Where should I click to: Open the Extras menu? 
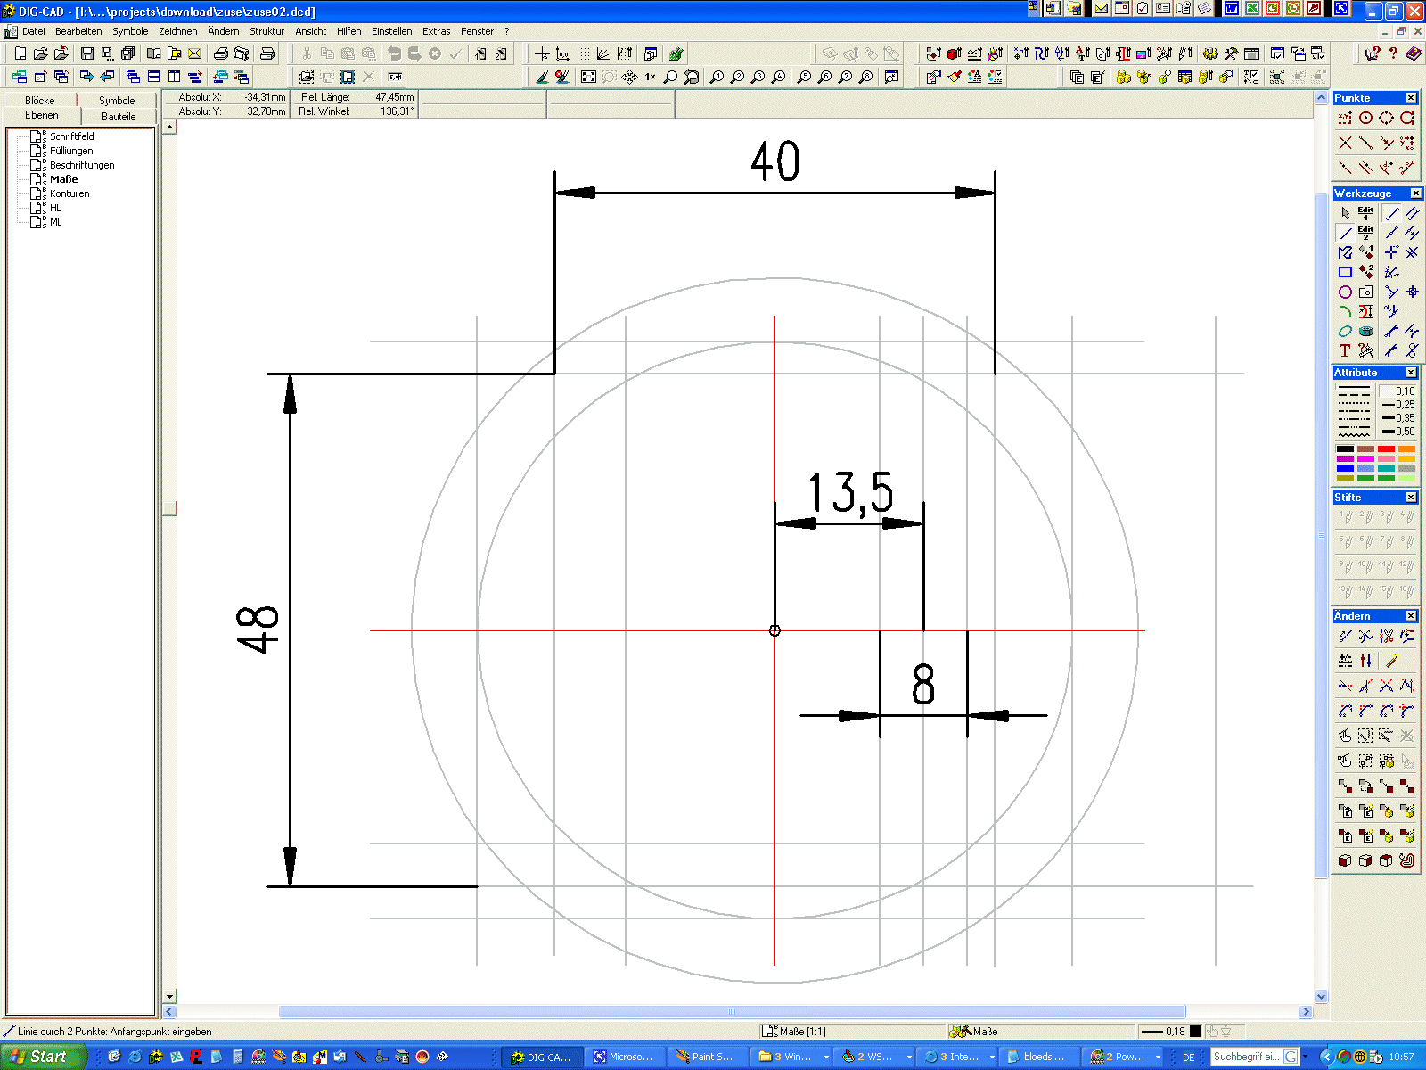437,31
